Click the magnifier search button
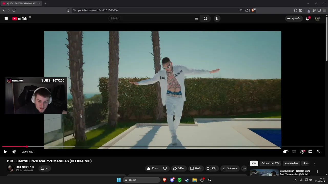The height and width of the screenshot is (184, 328). click(x=206, y=19)
